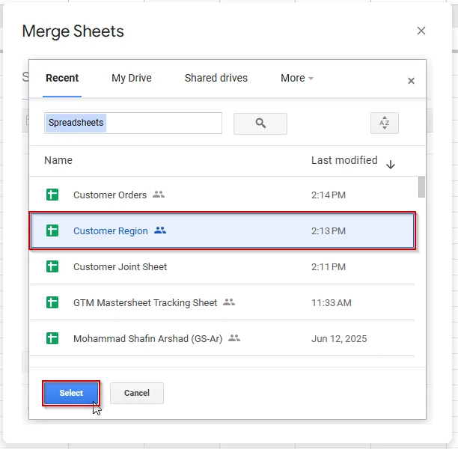The image size is (458, 449).
Task: Close the file picker panel
Action: point(411,81)
